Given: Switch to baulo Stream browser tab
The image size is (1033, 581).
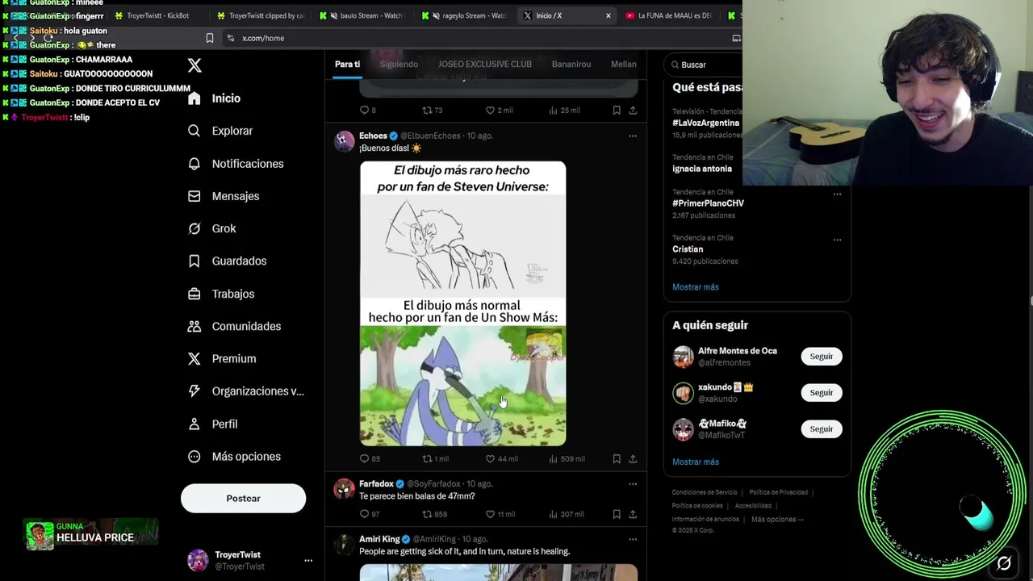Looking at the screenshot, I should point(365,15).
